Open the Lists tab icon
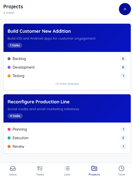This screenshot has width=132, height=178. point(67,168)
